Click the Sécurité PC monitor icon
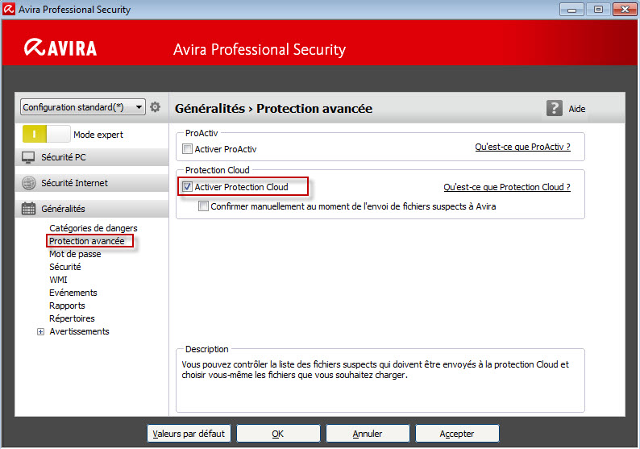 click(x=28, y=157)
